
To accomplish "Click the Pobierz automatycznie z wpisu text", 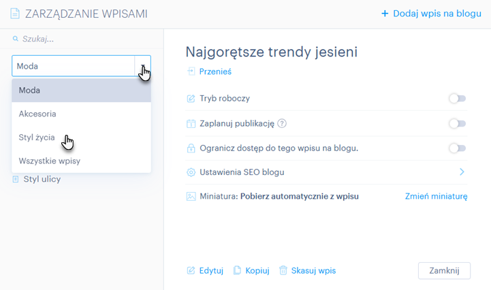I will click(300, 196).
